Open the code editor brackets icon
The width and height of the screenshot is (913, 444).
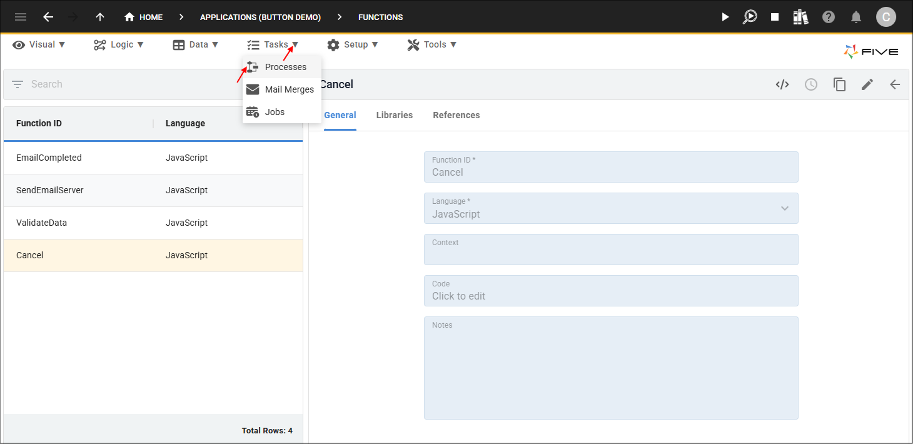tap(782, 84)
